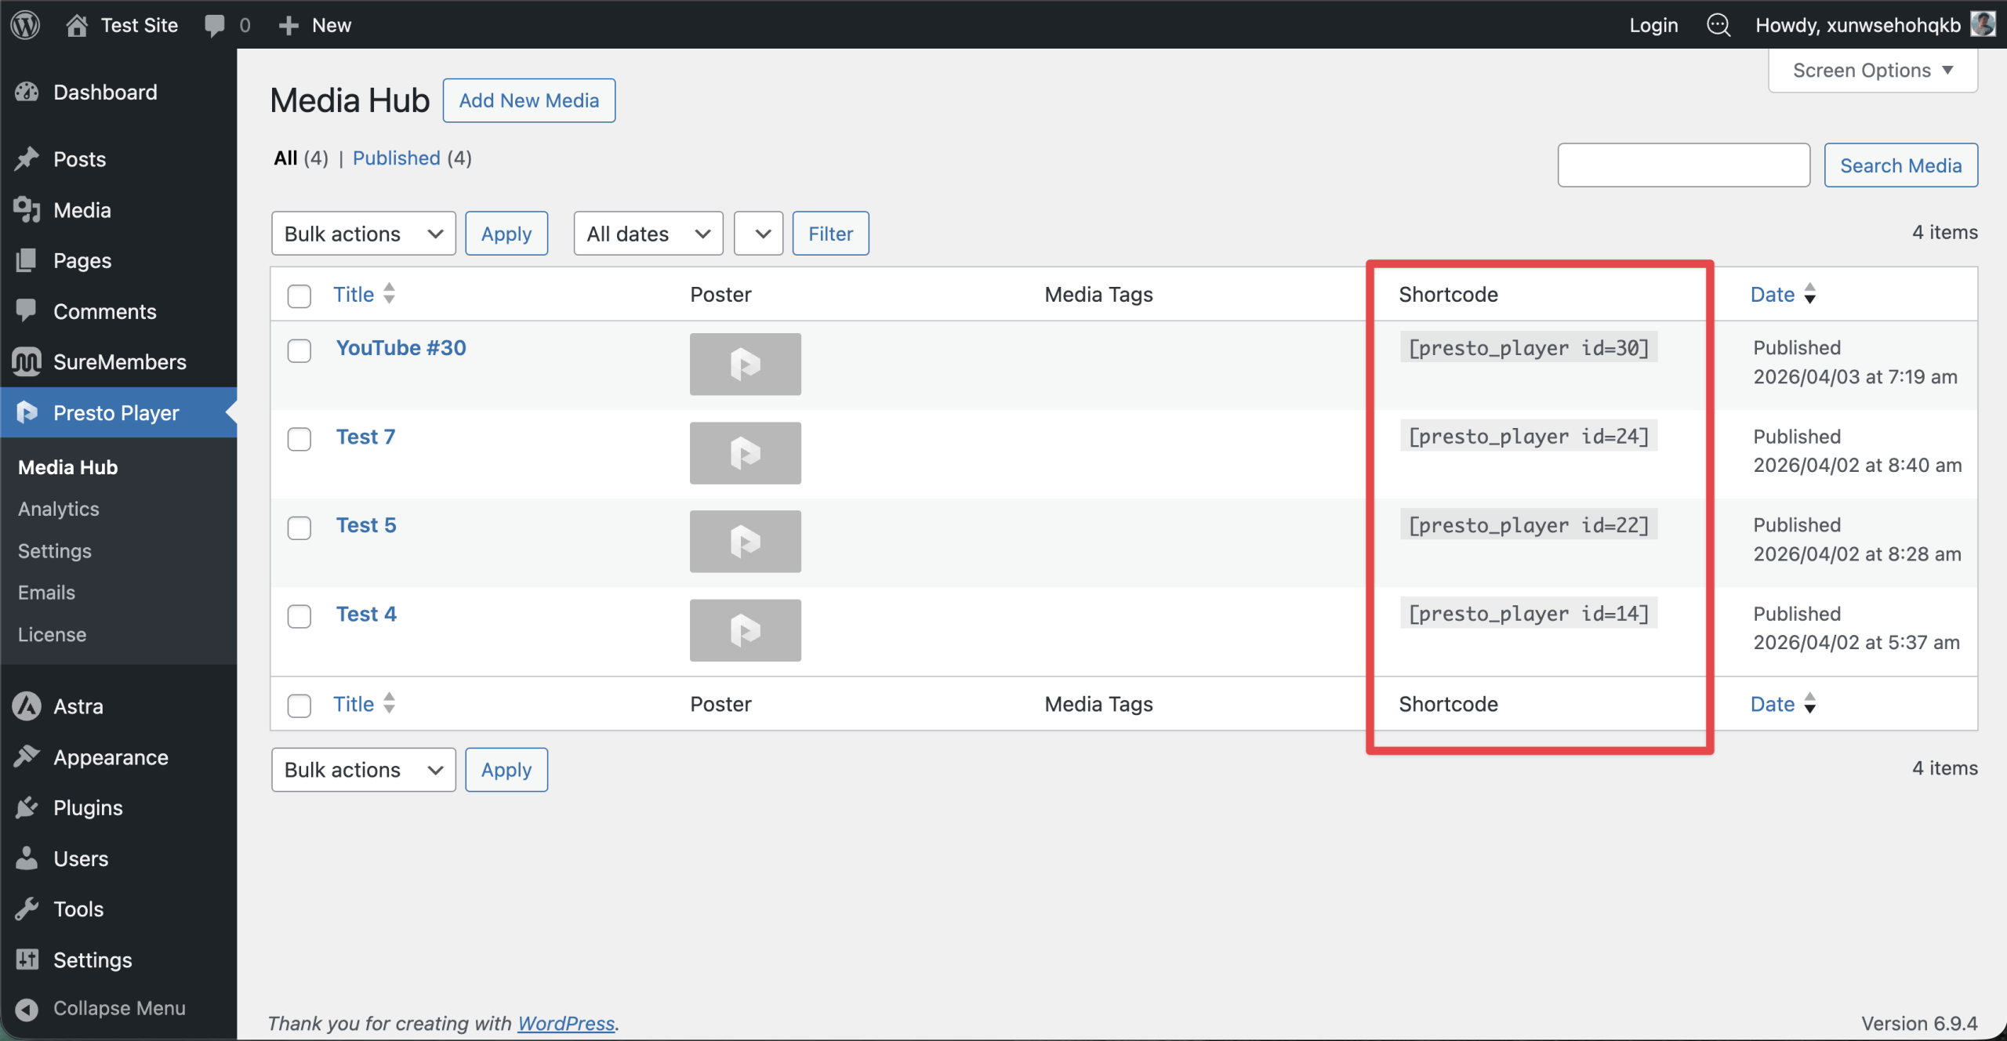2007x1041 pixels.
Task: Open Analytics in Presto Player submenu
Action: [59, 509]
